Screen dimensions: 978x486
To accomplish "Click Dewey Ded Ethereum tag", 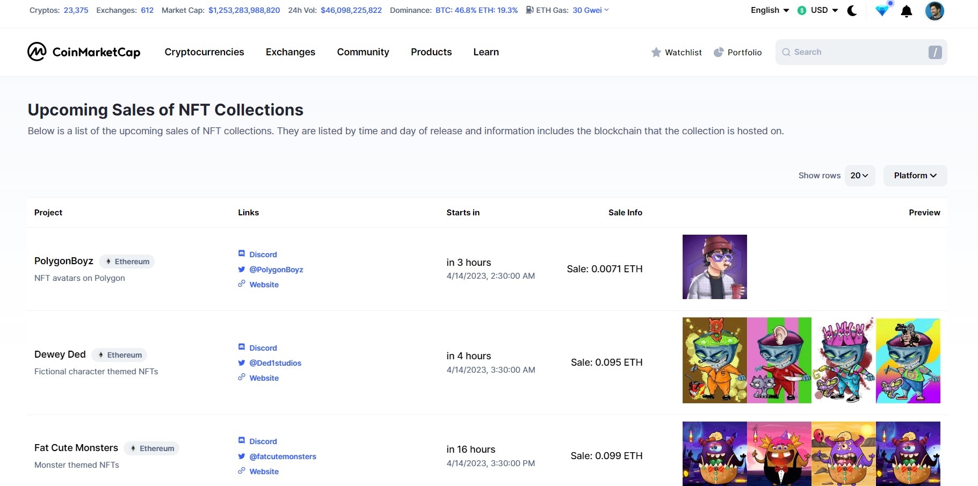I will 119,355.
